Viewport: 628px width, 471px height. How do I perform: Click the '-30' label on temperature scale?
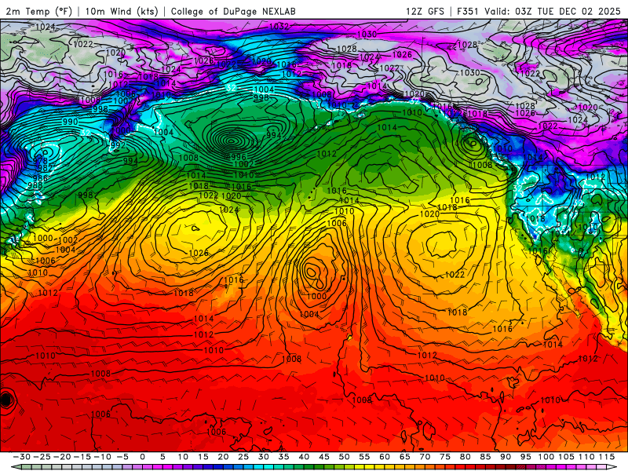click(22, 457)
